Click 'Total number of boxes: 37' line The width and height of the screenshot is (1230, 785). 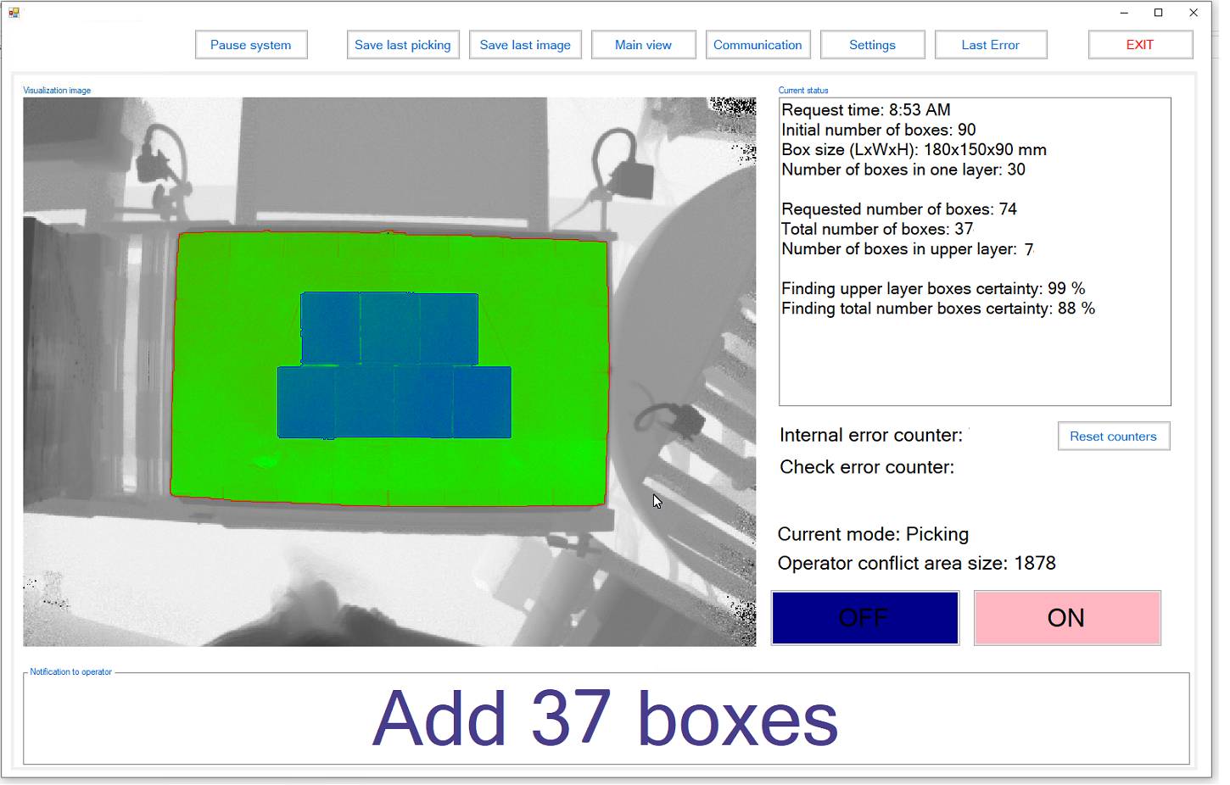(x=877, y=229)
